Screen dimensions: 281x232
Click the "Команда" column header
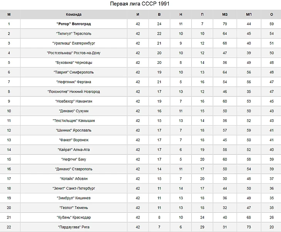74,15
